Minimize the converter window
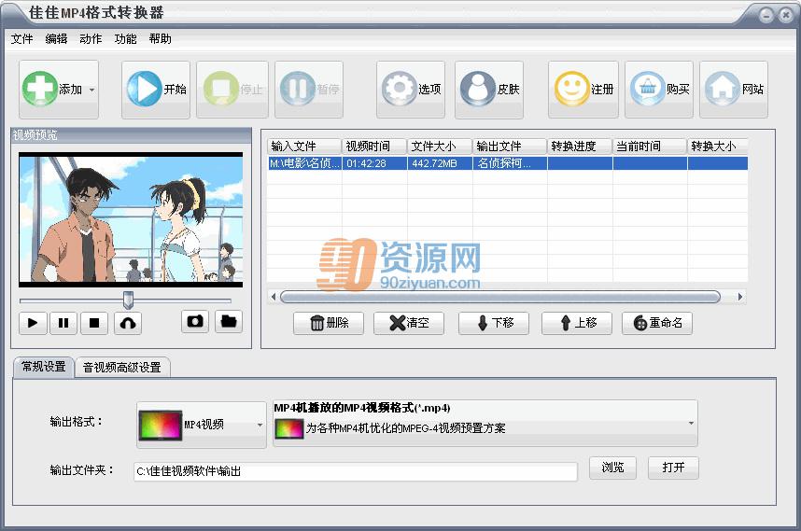Screen dimensions: 801x531 click(766, 15)
